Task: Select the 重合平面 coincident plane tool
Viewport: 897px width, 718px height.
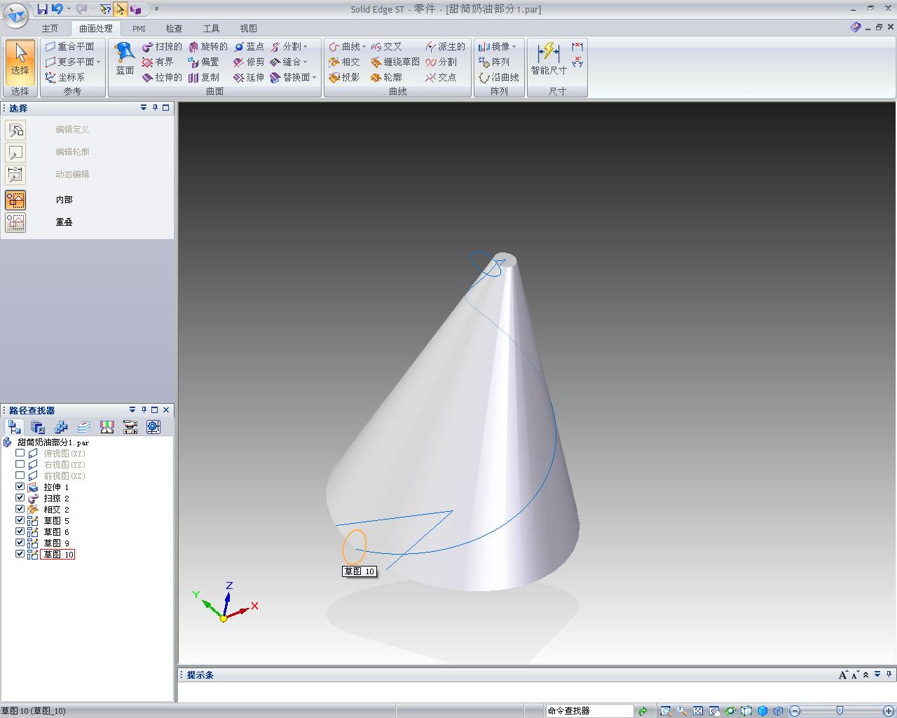Action: coord(69,46)
